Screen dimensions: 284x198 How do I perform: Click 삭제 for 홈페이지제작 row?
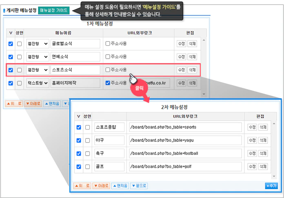(x=192, y=83)
